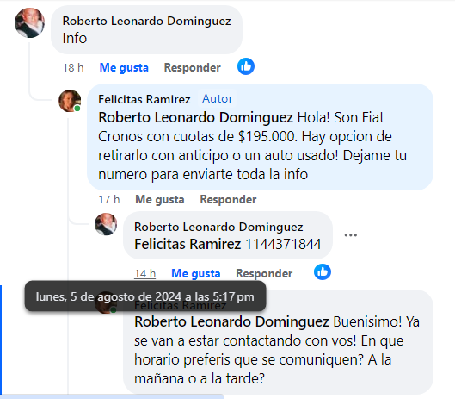
Task: Click the Felicitas Ramirez mention before the phone number
Action: click(x=188, y=244)
